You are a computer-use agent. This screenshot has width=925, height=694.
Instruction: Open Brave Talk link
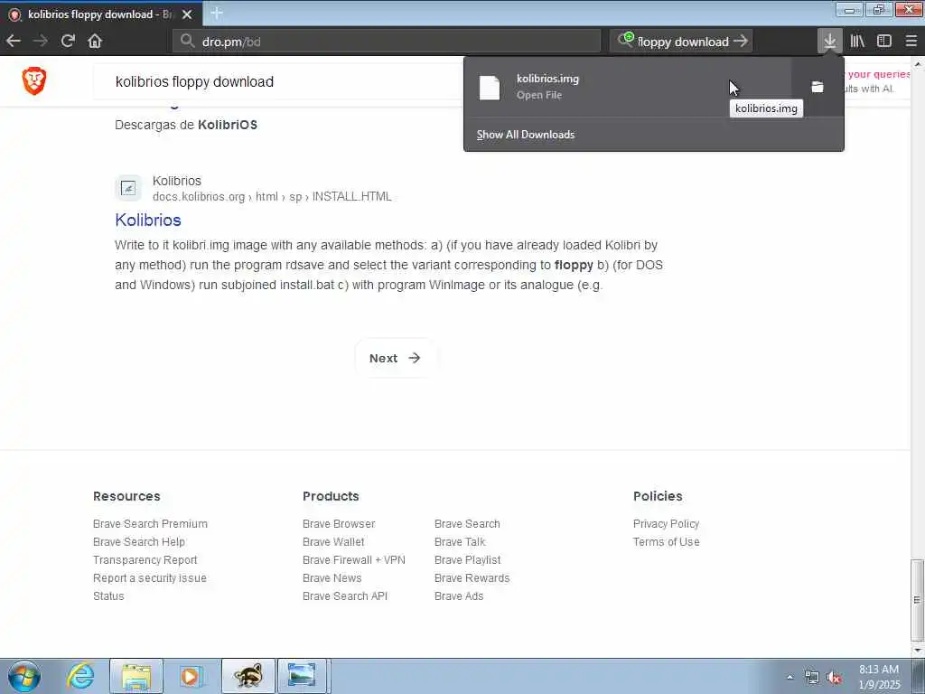460,542
